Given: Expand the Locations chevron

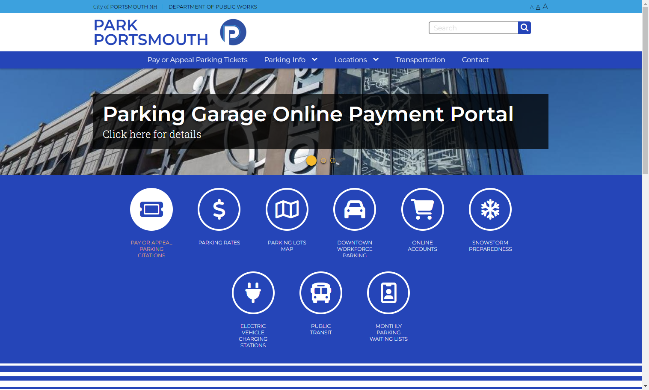Looking at the screenshot, I should pyautogui.click(x=376, y=60).
